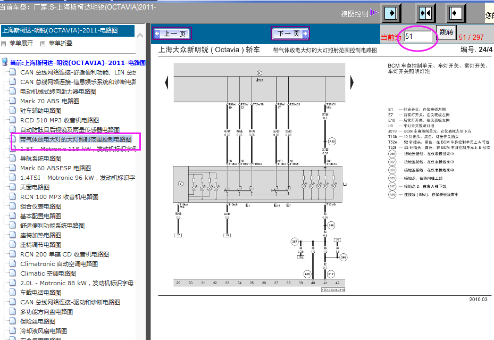Open 保险丝电路图
This screenshot has height=340, width=494.
(38, 321)
